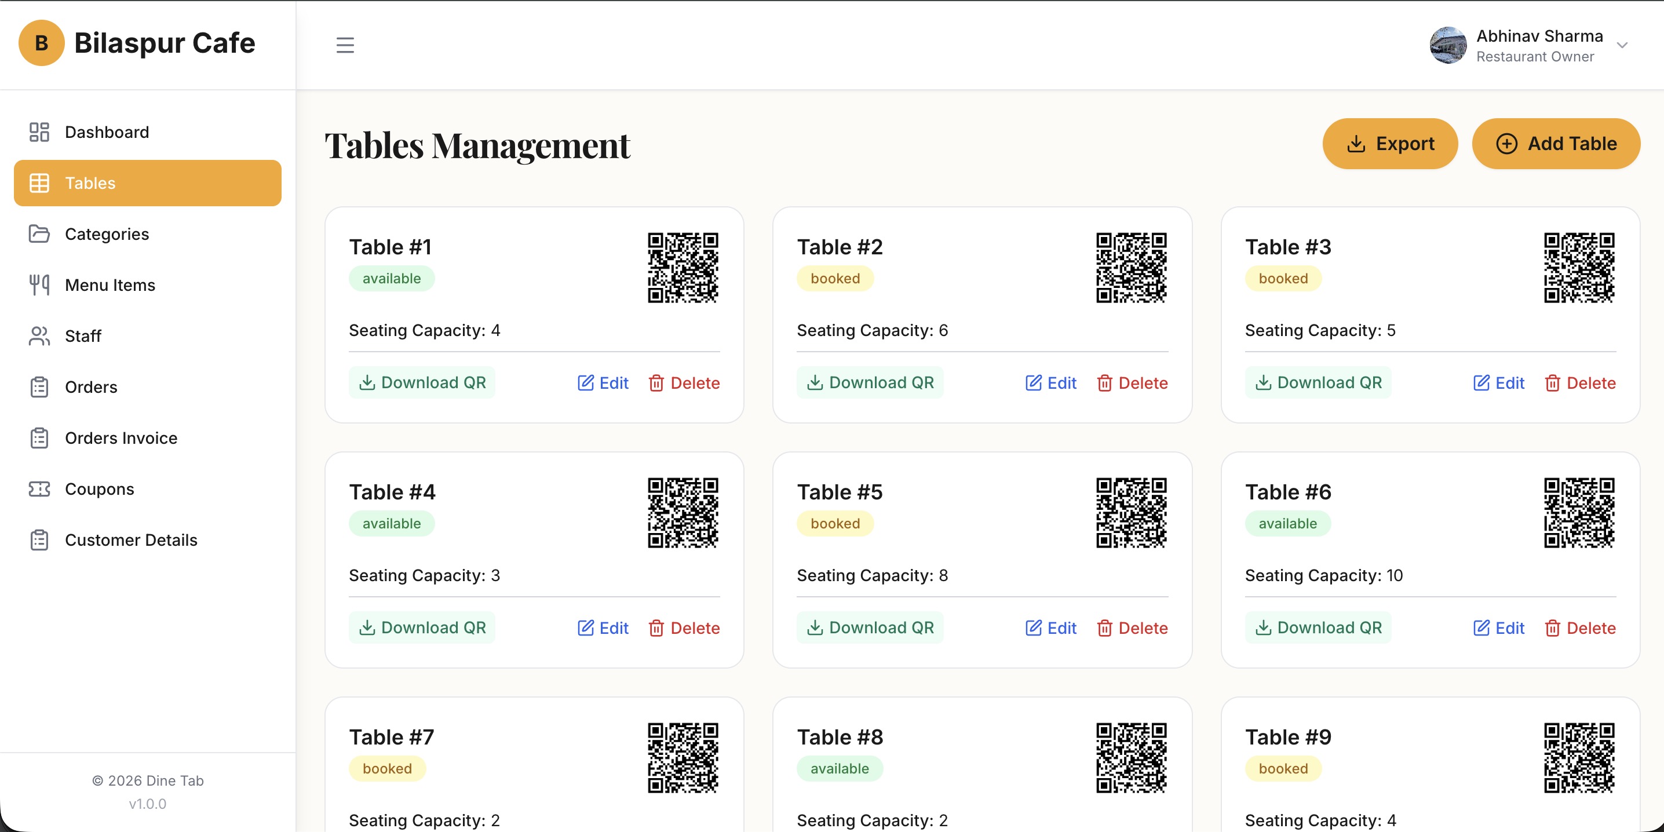The width and height of the screenshot is (1664, 832).
Task: Click the Dashboard grid icon
Action: pos(39,132)
